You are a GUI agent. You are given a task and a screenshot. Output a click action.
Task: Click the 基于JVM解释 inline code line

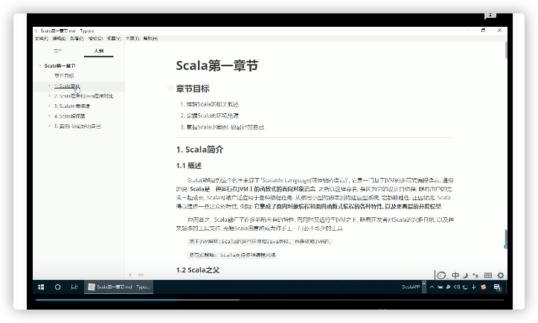pyautogui.click(x=260, y=241)
